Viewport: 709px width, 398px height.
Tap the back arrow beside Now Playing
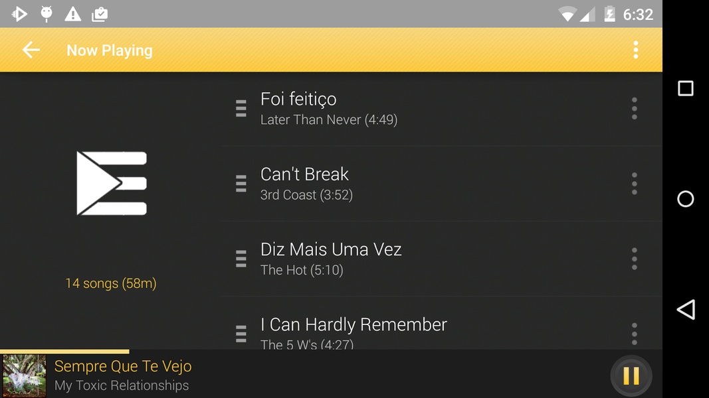[31, 50]
